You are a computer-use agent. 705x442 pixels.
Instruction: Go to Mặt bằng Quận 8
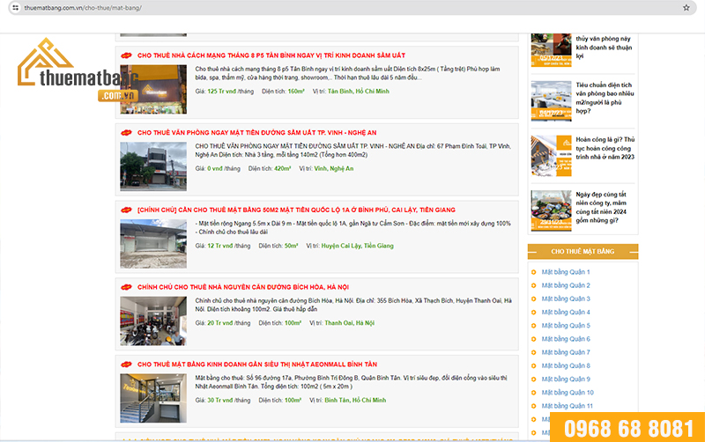pyautogui.click(x=566, y=366)
